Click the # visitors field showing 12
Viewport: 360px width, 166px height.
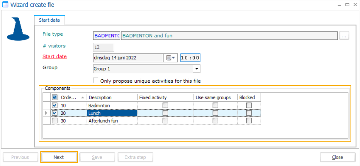tap(103, 47)
